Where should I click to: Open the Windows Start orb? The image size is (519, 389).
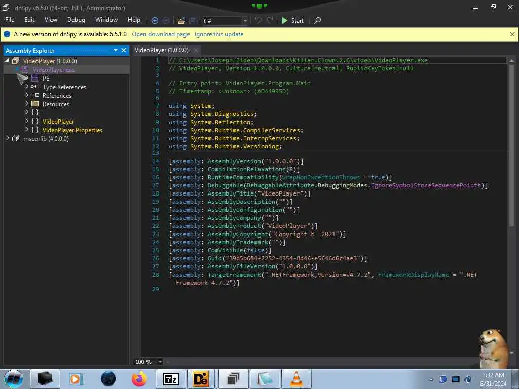14,379
